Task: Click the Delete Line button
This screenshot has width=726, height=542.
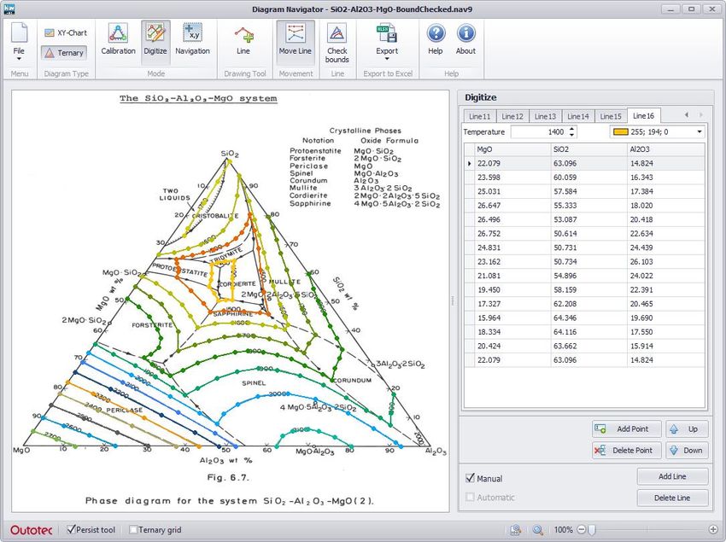Action: (673, 498)
